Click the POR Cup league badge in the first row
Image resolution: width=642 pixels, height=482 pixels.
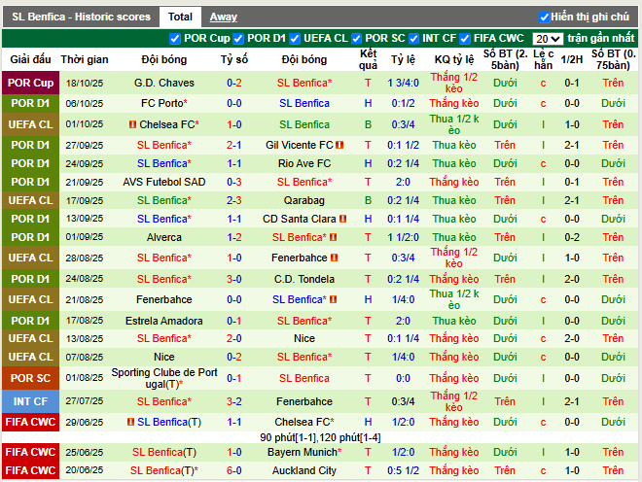(29, 83)
